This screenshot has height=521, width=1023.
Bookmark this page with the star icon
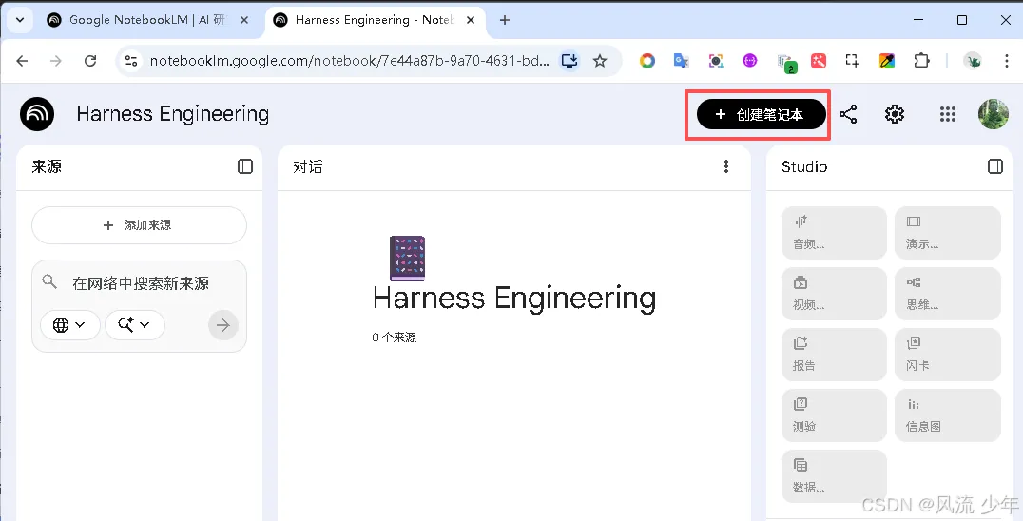(600, 61)
